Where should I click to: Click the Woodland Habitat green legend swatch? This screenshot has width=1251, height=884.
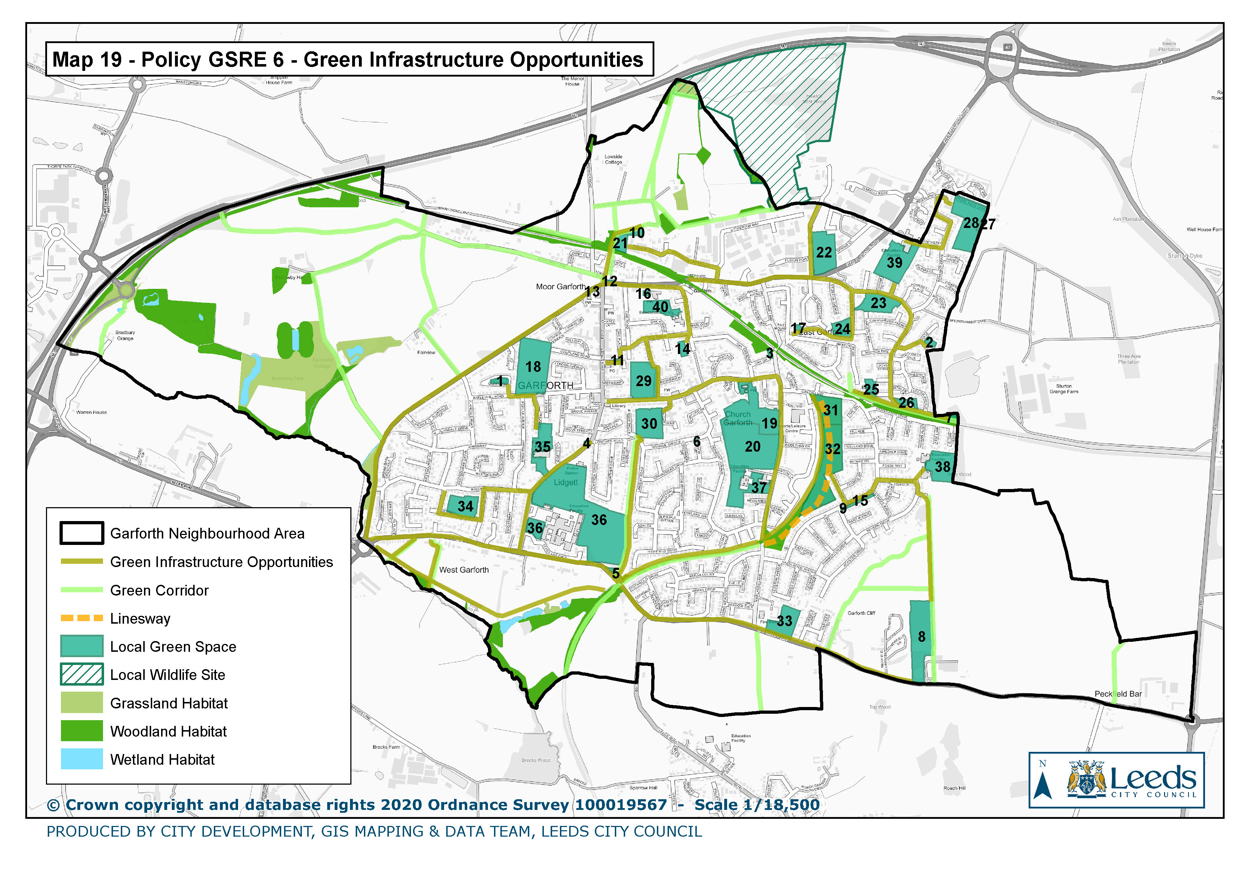tap(82, 731)
